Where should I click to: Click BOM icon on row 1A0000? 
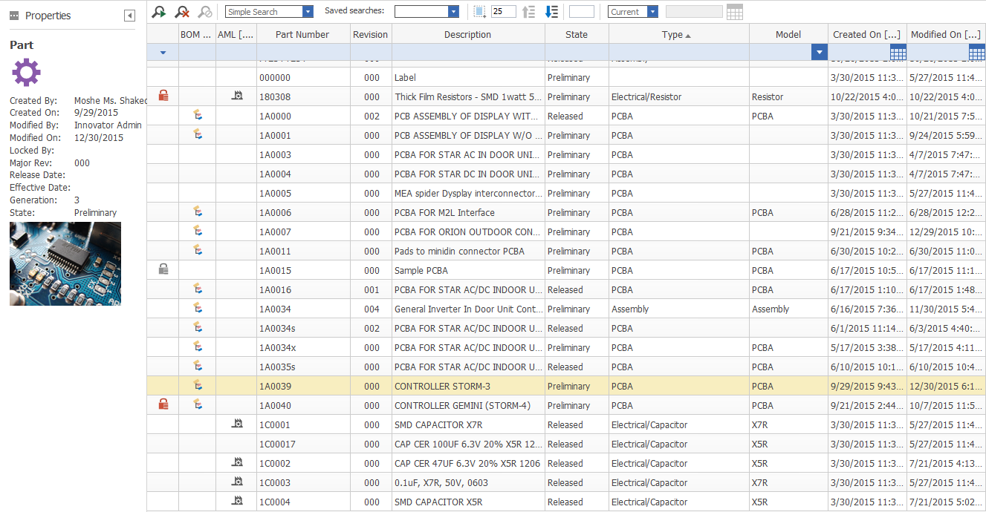(198, 115)
